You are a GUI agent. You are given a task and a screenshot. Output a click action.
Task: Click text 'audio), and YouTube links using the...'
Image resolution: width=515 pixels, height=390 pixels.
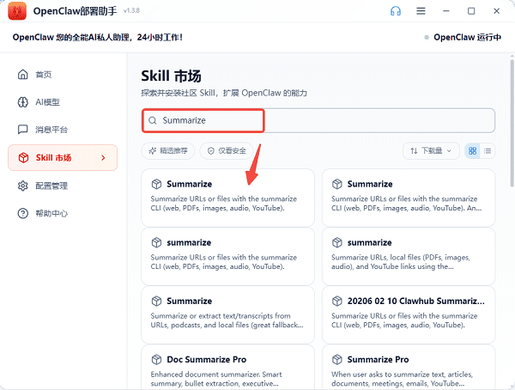pos(392,266)
